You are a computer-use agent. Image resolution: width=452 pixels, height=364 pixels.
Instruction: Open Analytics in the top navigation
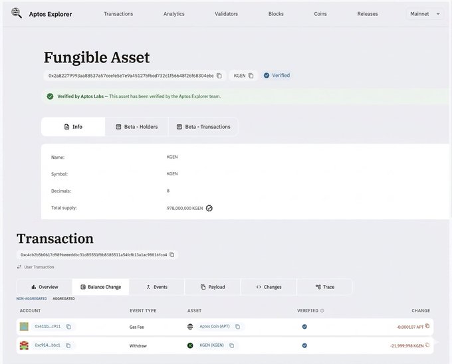[174, 14]
